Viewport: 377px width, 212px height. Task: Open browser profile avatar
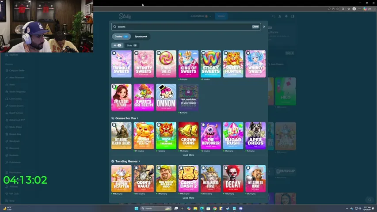click(x=354, y=9)
